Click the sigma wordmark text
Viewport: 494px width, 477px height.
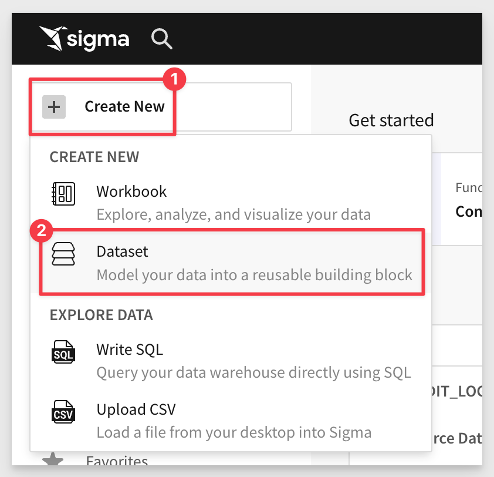click(x=98, y=40)
